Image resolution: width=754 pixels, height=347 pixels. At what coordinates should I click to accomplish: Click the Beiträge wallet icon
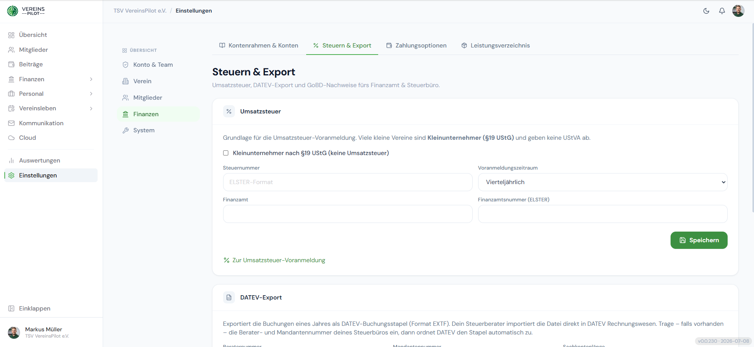point(11,64)
